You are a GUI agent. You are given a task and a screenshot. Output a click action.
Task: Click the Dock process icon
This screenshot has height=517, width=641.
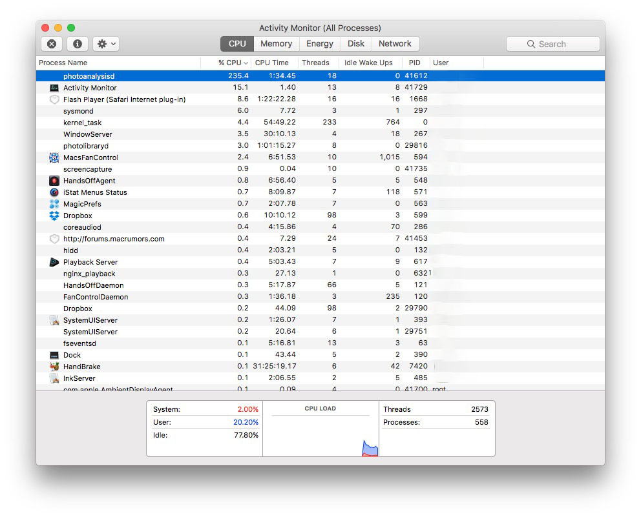click(54, 355)
